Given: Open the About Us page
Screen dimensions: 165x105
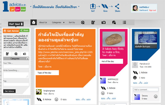Looking at the screenshot, I should pyautogui.click(x=43, y=22).
